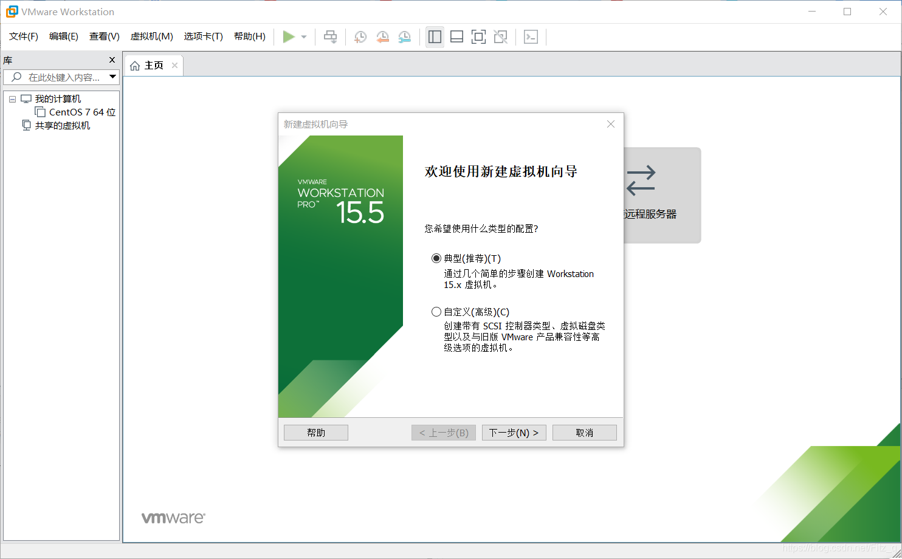
Task: Open the snapshot manager icon
Action: (404, 37)
